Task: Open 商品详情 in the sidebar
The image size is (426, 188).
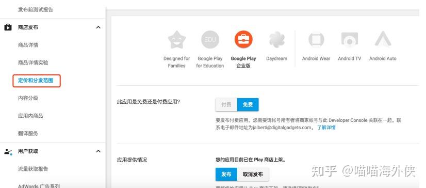Action: 28,45
